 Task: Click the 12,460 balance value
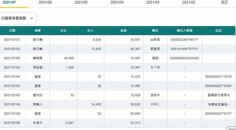135,86
